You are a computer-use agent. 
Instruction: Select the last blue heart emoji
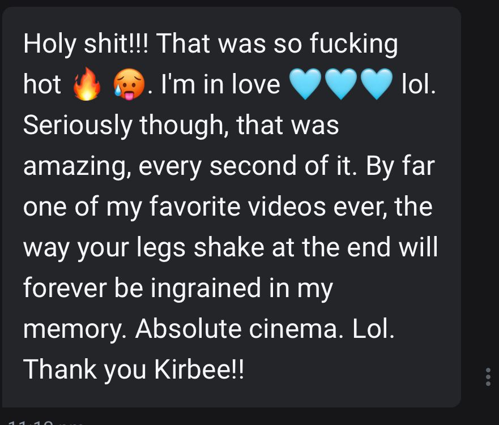click(377, 84)
